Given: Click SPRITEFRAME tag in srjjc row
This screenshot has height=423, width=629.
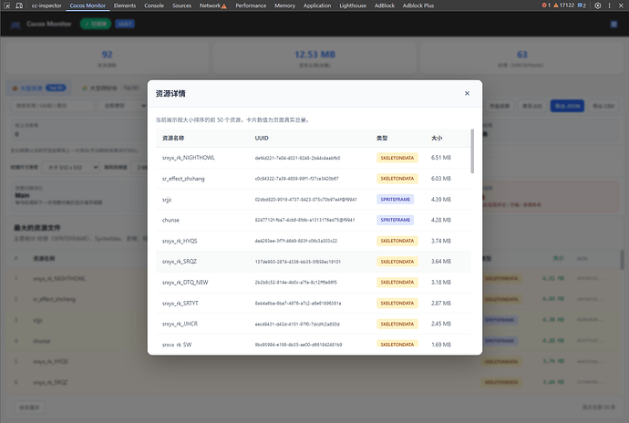Looking at the screenshot, I should pos(395,200).
